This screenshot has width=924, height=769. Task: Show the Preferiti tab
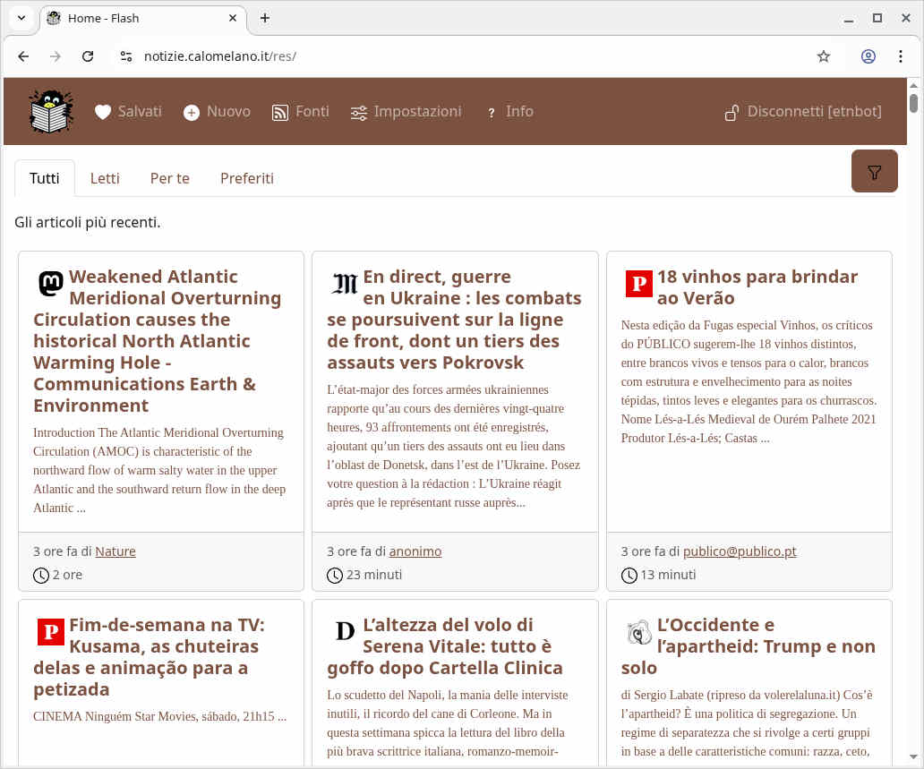(246, 178)
